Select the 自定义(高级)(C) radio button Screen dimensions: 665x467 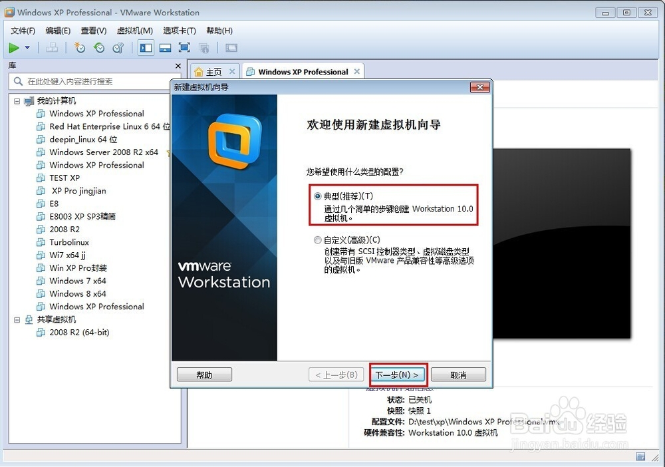tap(317, 240)
